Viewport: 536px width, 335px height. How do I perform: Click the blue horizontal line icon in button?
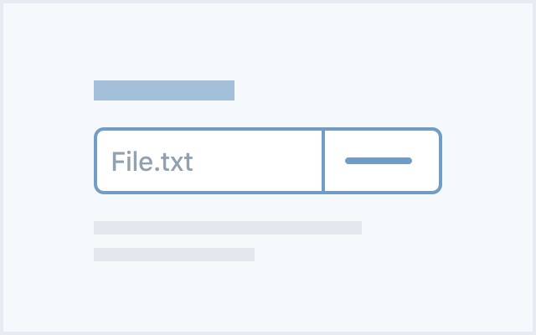point(379,161)
